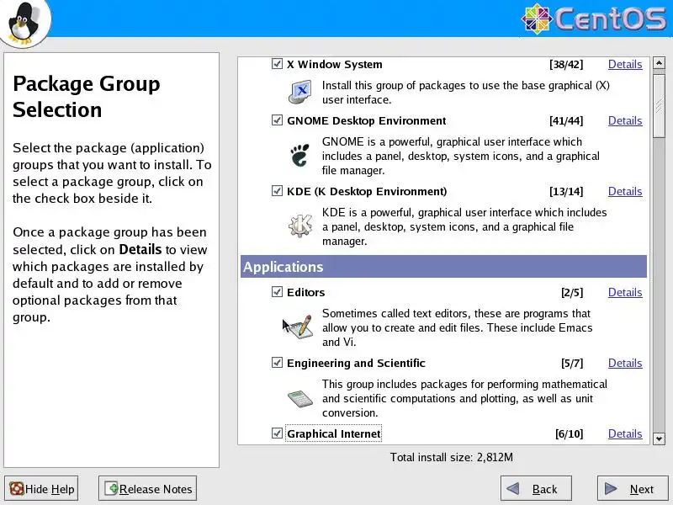Screen dimensions: 673x505
Task: Select the GNOME Desktop Environment label
Action: (366, 120)
